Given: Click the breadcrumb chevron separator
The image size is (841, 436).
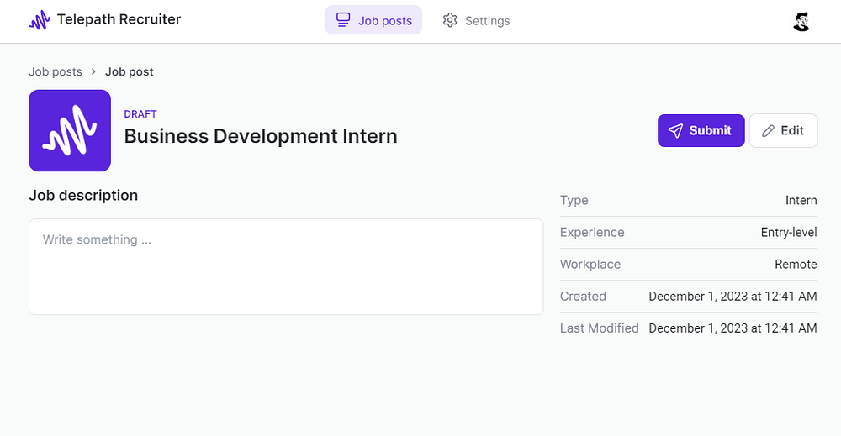Looking at the screenshot, I should coord(93,71).
